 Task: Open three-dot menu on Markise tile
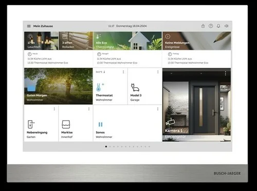click(89, 109)
